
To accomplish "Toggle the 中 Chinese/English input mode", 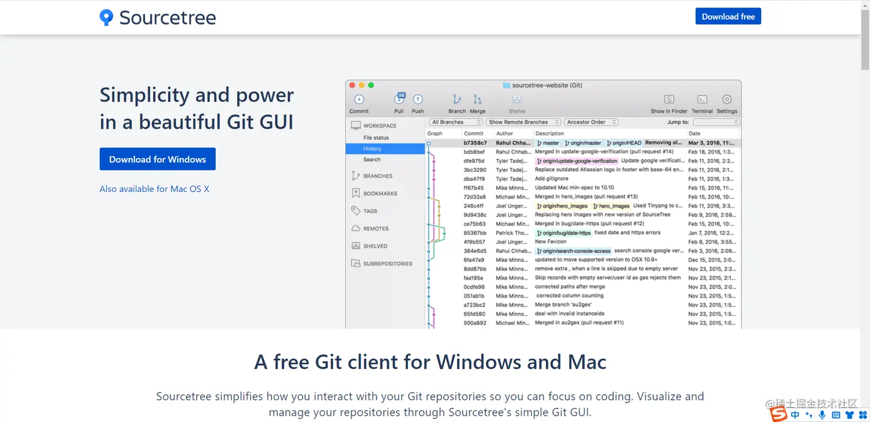I will pos(795,415).
